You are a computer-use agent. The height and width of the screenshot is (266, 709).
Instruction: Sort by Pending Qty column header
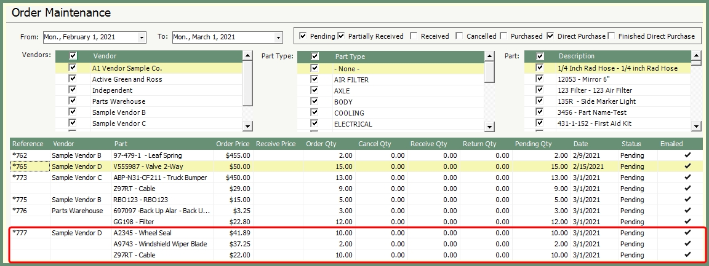pyautogui.click(x=533, y=144)
